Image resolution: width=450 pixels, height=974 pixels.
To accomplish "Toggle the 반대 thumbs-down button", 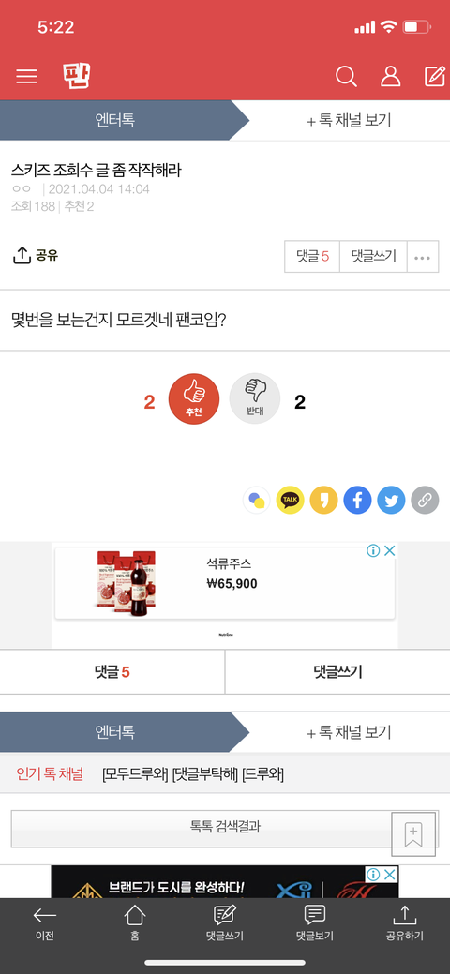I will (x=255, y=398).
